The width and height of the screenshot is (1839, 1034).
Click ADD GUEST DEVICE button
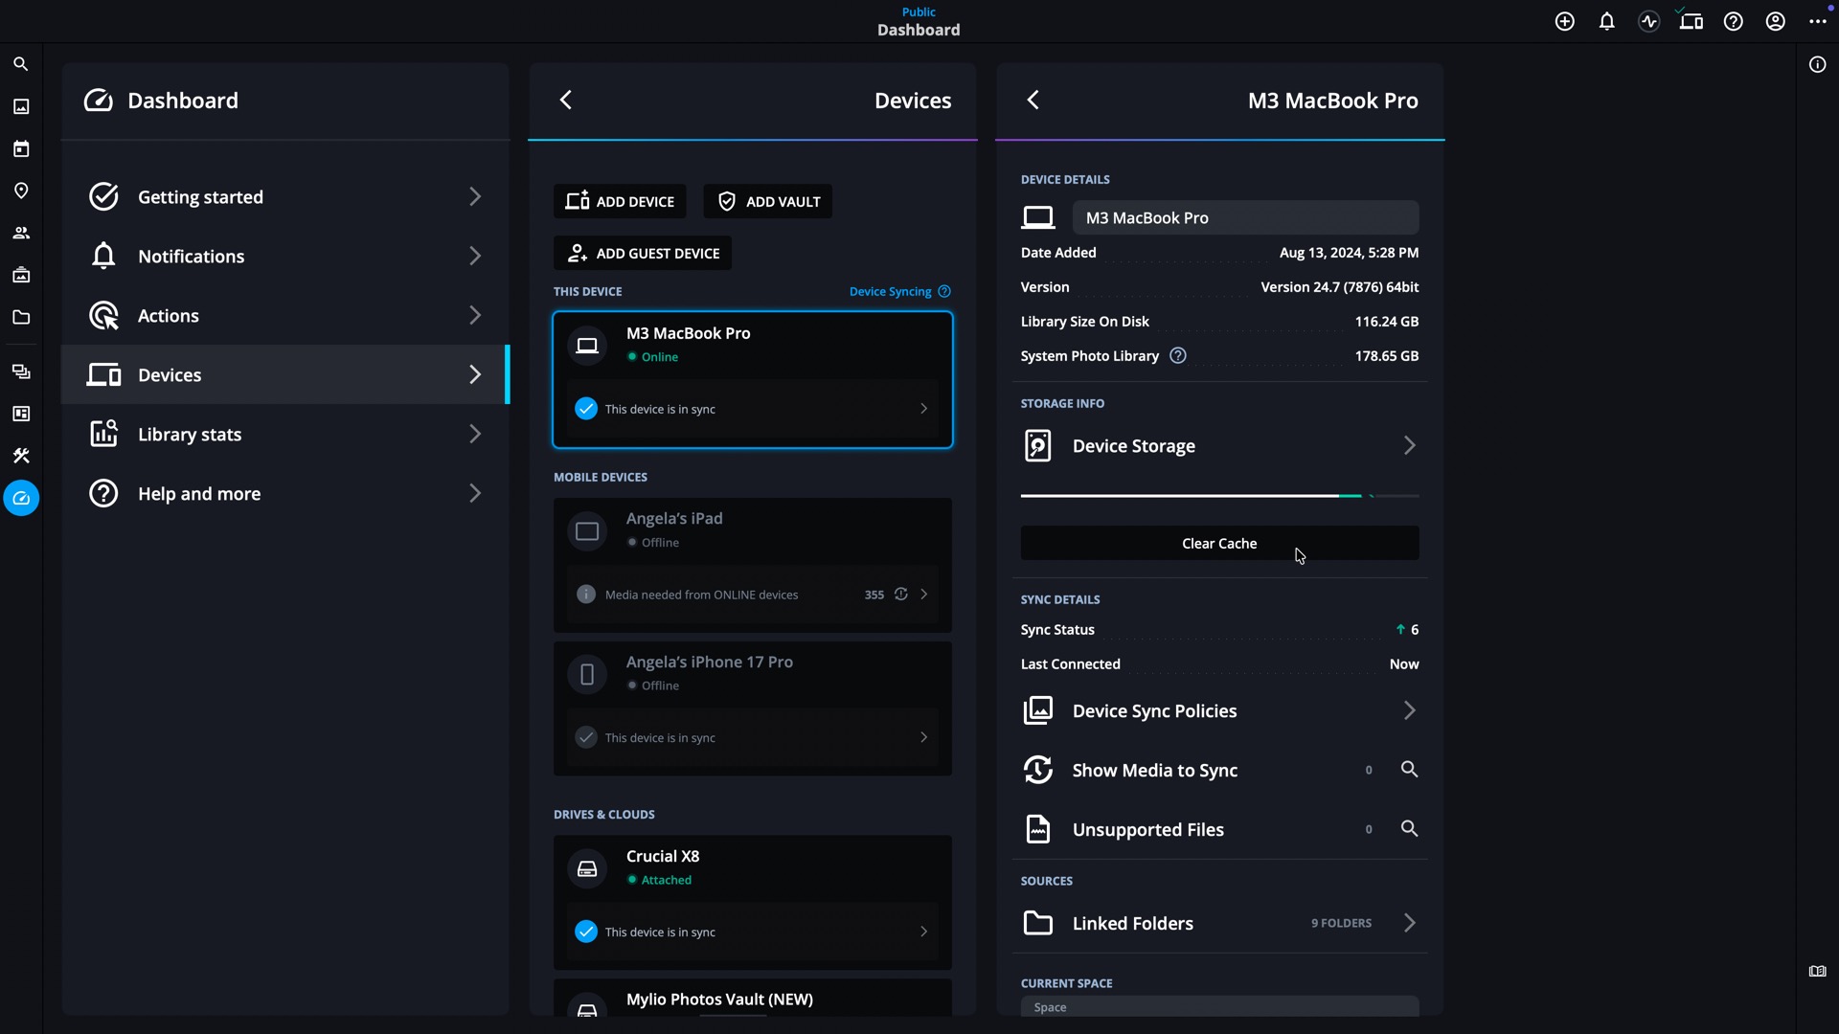point(642,254)
